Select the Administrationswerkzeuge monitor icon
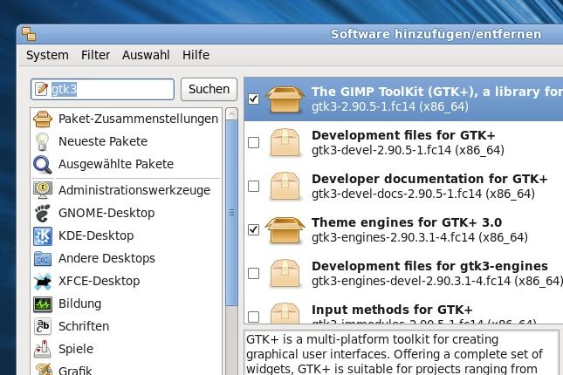563x375 pixels. (x=43, y=190)
